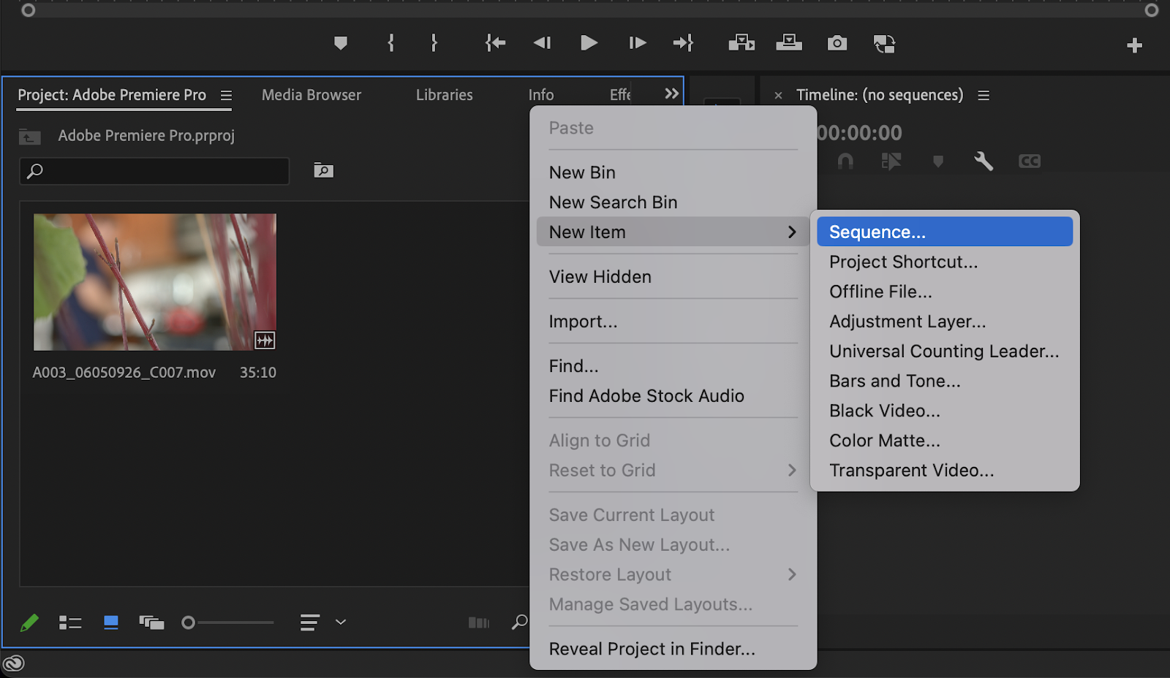Open the Sort Icons menu

[310, 622]
